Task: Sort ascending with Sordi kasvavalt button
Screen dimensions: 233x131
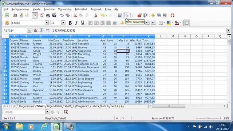Action: point(126,15)
